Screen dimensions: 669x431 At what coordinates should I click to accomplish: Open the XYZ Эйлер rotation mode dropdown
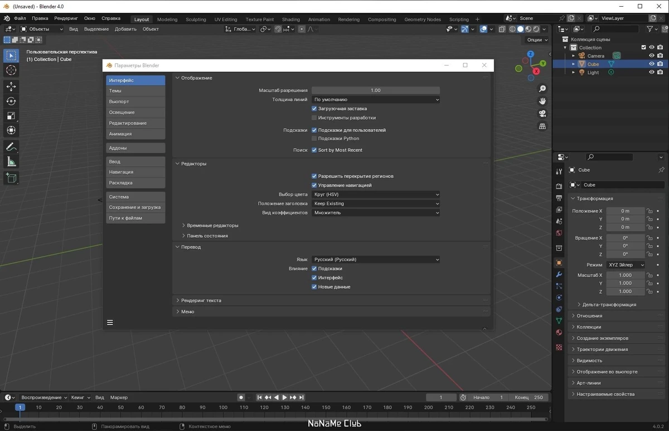[626, 265]
